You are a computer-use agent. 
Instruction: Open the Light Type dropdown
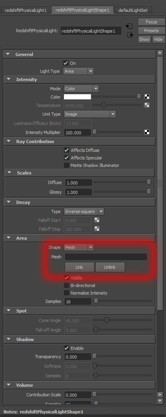79,71
